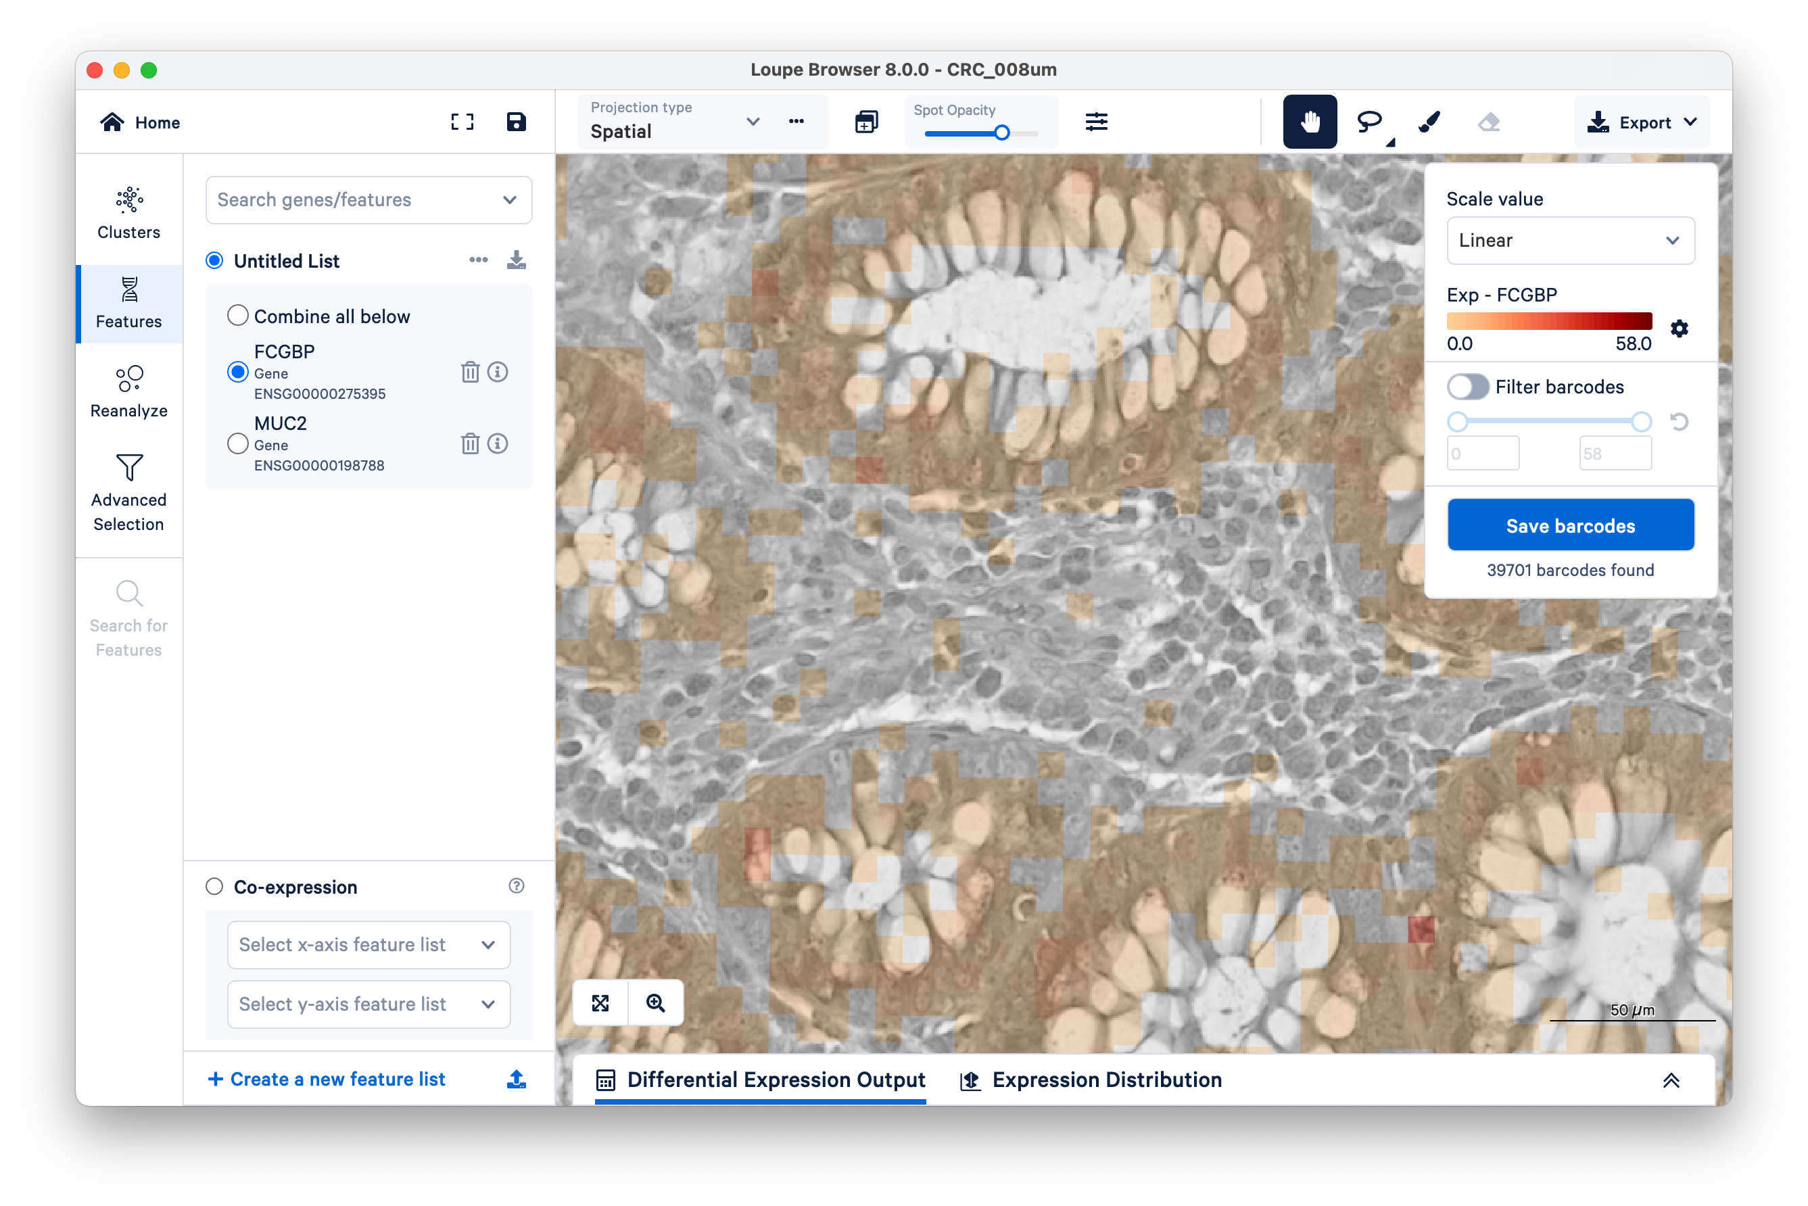Open color scale settings gear
Screen dimensions: 1808x1206
1680,329
